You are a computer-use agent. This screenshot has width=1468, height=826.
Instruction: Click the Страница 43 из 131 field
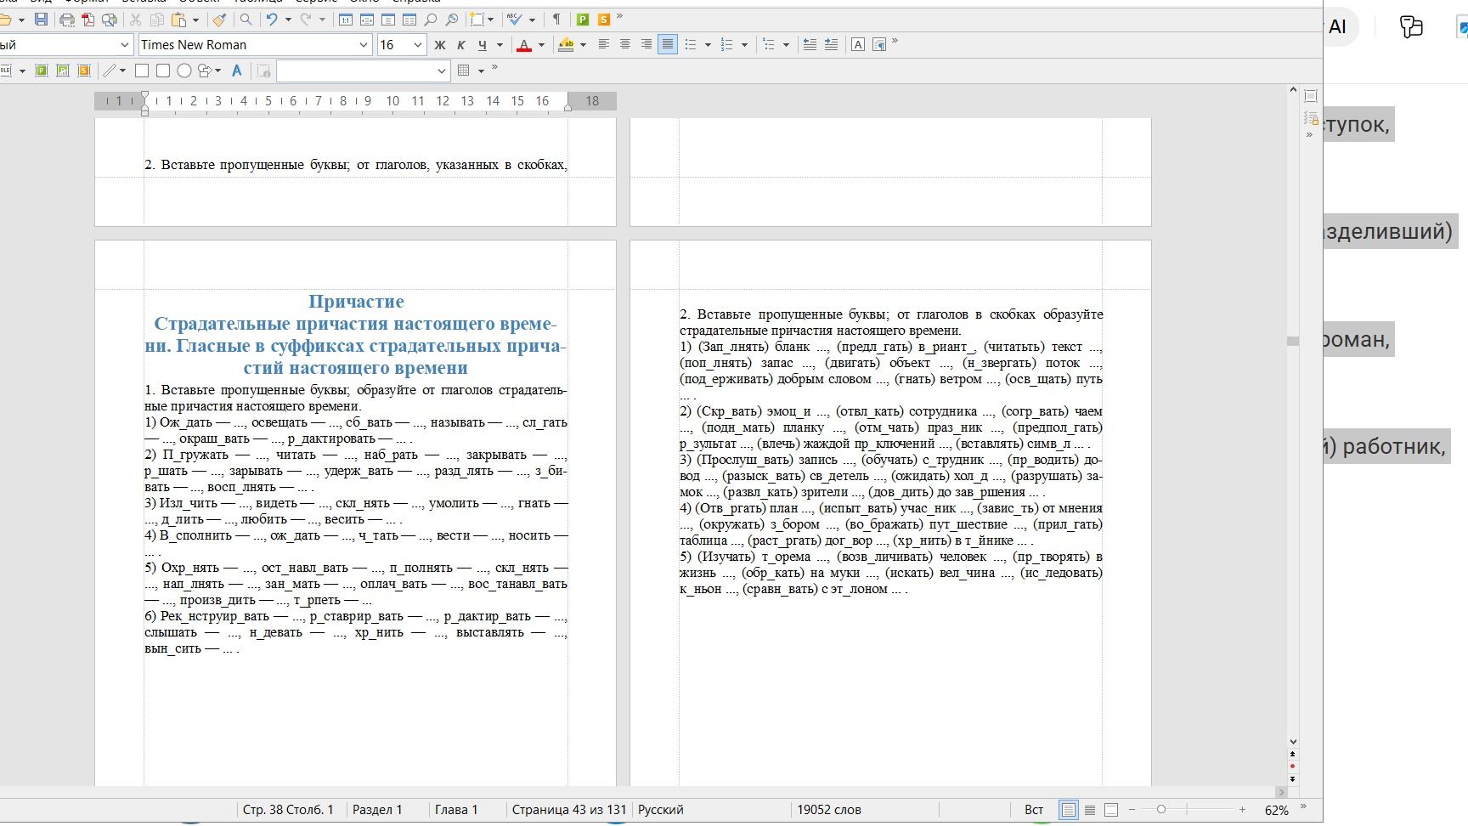569,810
